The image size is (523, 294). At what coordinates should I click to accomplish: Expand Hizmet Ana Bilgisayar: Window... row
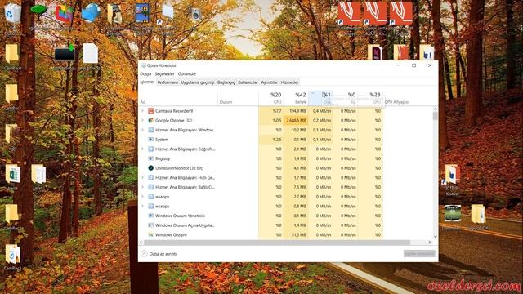[143, 130]
